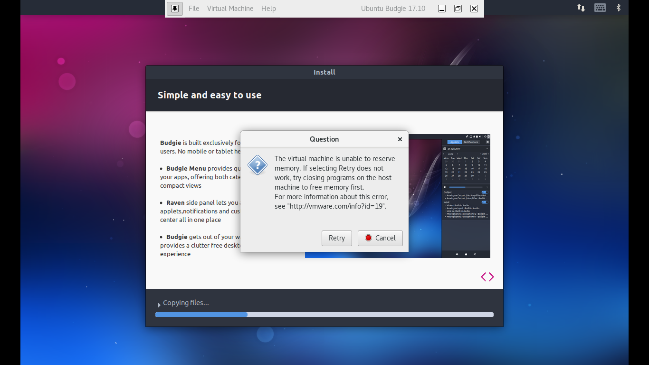Click the 'Budgie Menu' bullet text
Viewport: 649px width, 365px height.
click(x=200, y=177)
